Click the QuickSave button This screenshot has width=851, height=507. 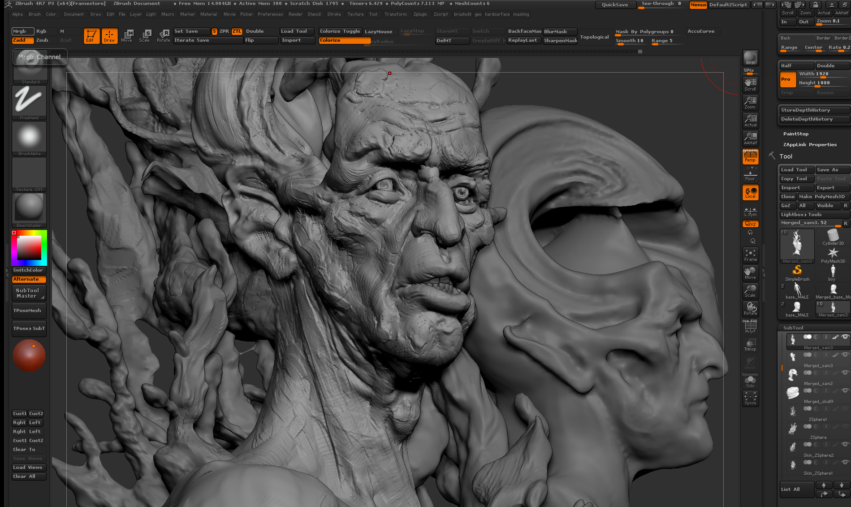(615, 5)
